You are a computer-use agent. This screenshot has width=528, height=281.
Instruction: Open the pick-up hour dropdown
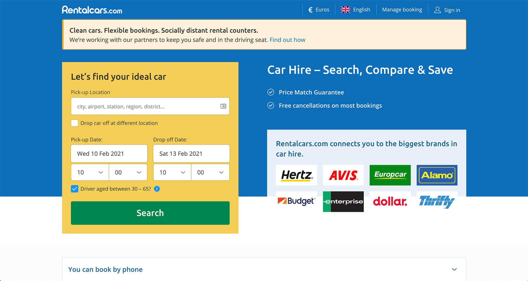[90, 172]
